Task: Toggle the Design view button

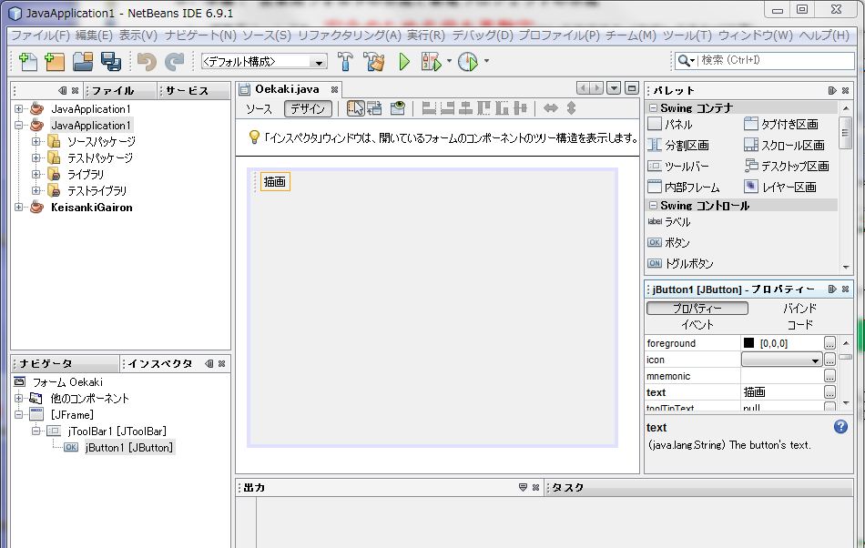Action: pos(308,109)
